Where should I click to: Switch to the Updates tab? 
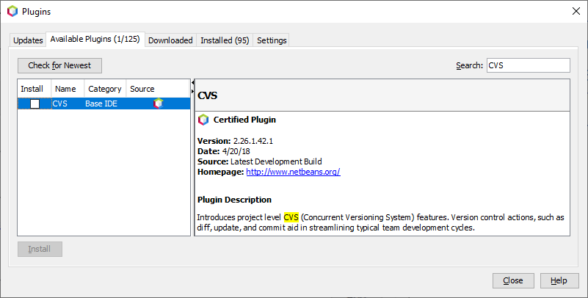pos(28,40)
